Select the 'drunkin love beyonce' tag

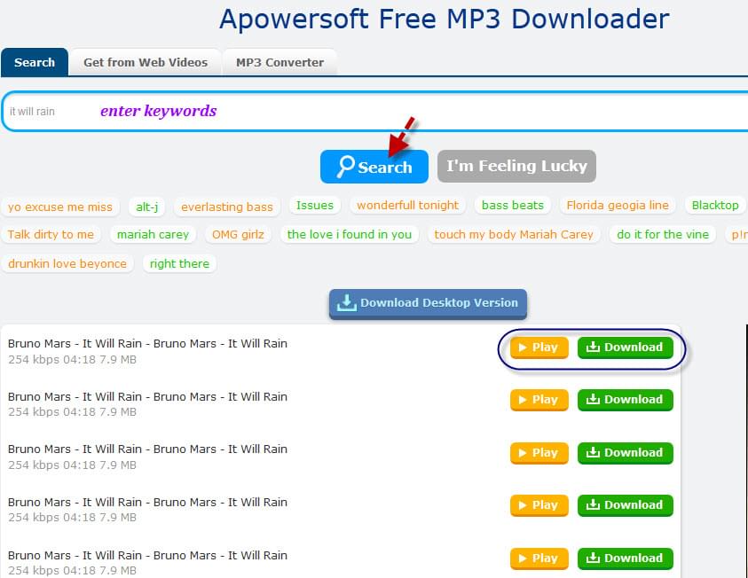(67, 263)
